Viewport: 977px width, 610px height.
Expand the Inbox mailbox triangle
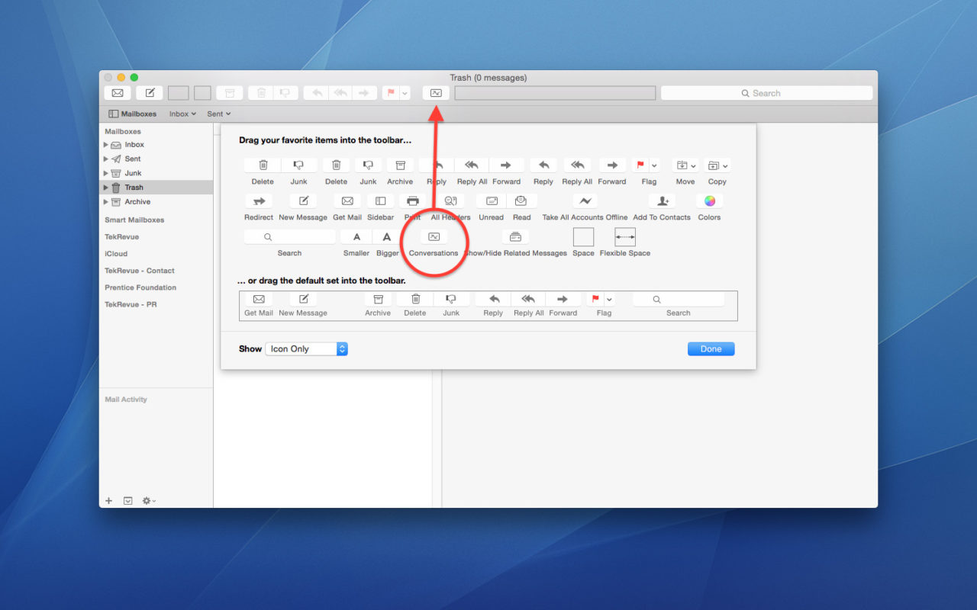[x=106, y=145]
